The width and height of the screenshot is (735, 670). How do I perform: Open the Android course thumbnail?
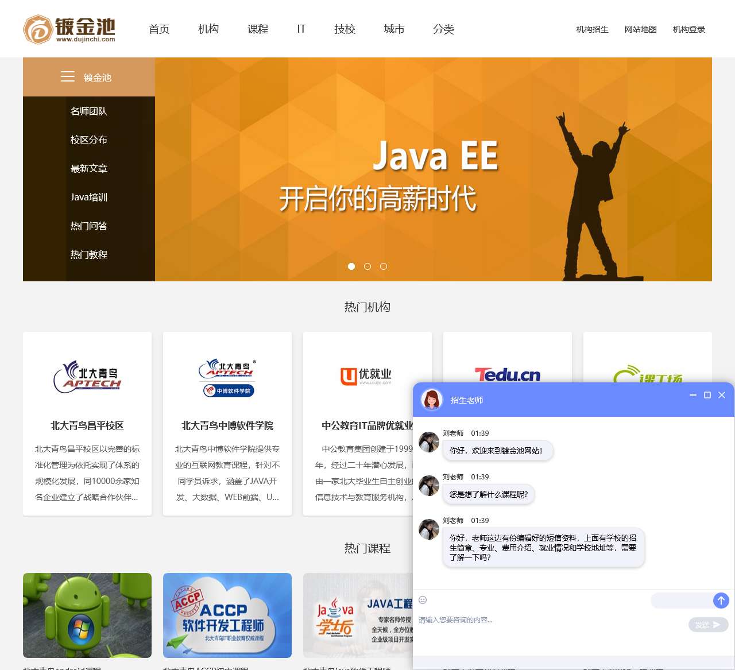pos(87,615)
